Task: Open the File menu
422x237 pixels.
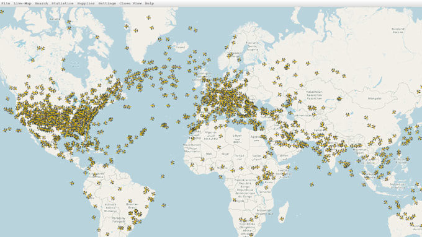Action: 6,4
